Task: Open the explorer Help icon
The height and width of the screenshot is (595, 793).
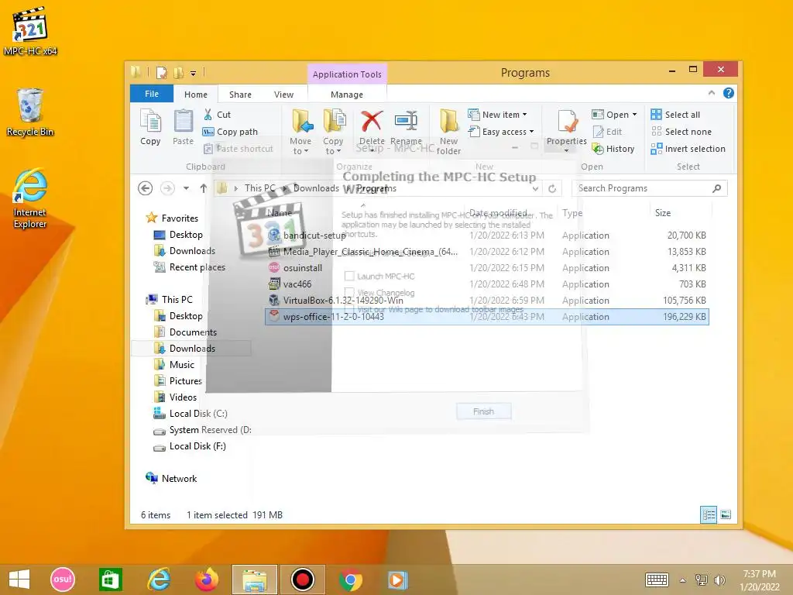Action: [x=728, y=93]
